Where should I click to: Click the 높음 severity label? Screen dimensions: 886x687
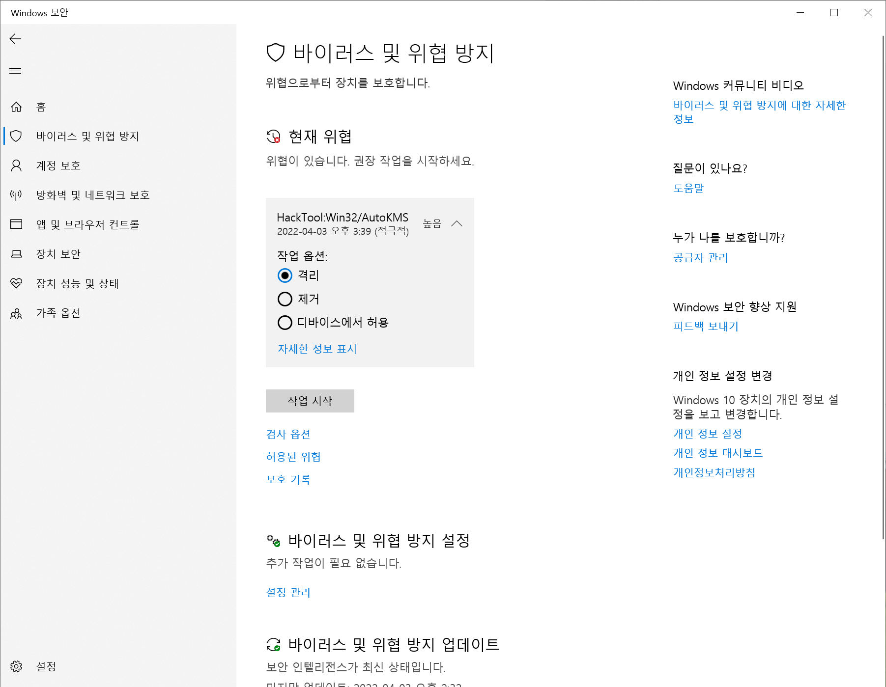[x=432, y=223]
